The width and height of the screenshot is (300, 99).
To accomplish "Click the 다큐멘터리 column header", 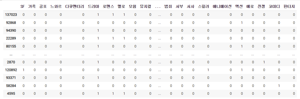I will [x=75, y=7].
